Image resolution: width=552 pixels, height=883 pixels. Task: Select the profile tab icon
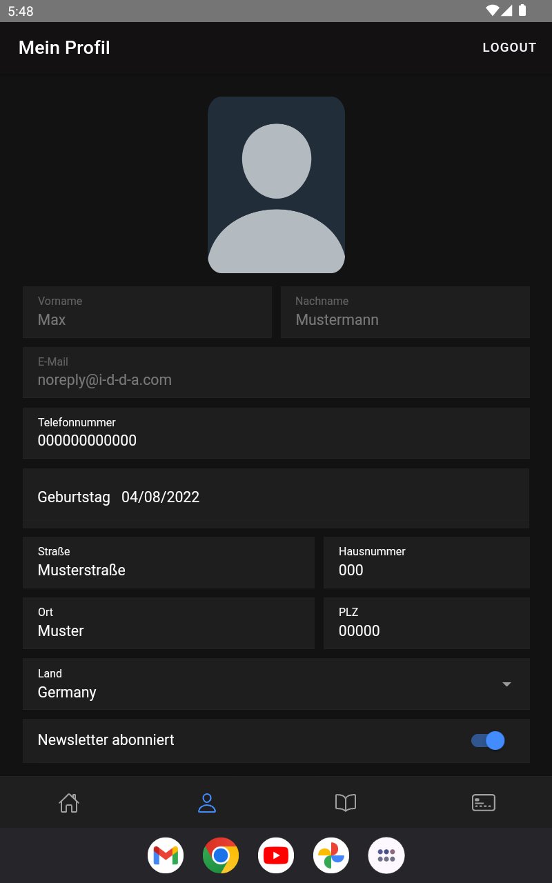pos(207,802)
